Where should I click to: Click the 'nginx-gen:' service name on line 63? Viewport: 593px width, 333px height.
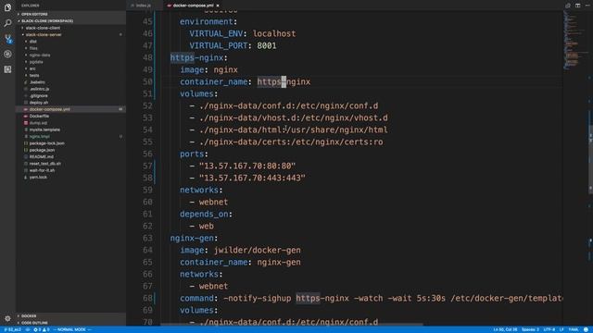(194, 238)
